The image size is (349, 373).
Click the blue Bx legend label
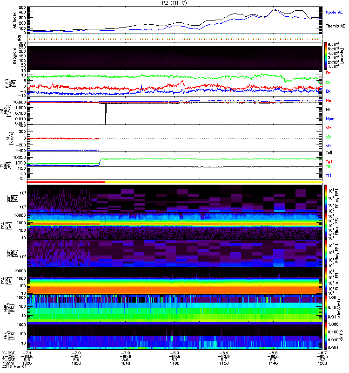(328, 91)
